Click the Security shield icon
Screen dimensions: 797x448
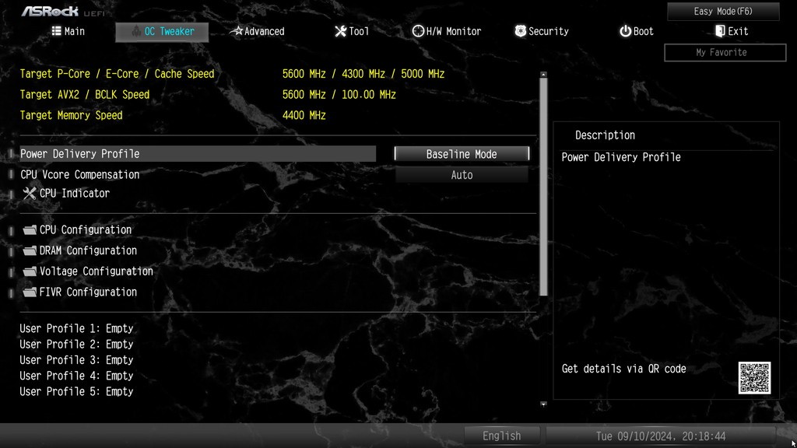[520, 31]
